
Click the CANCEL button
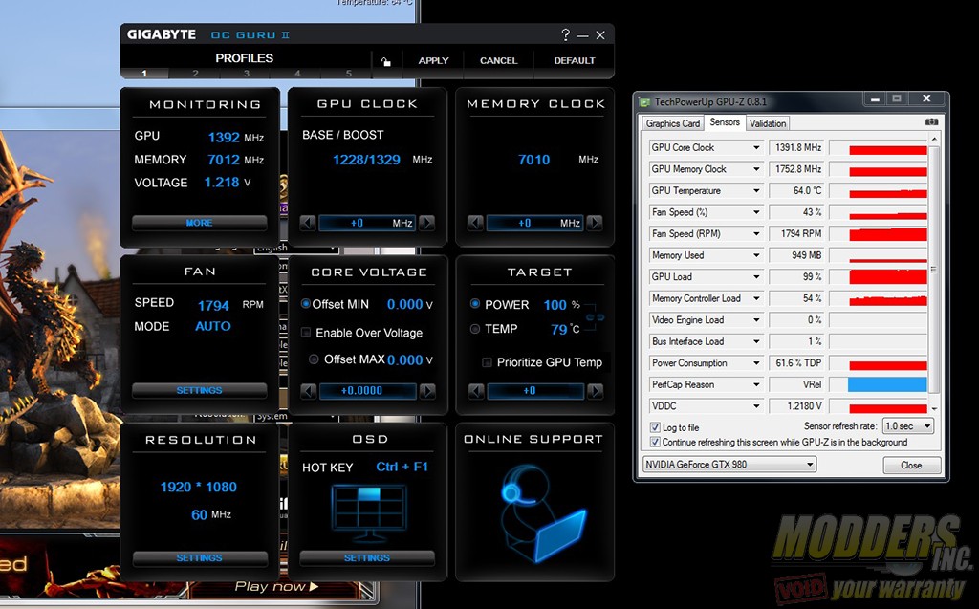498,61
